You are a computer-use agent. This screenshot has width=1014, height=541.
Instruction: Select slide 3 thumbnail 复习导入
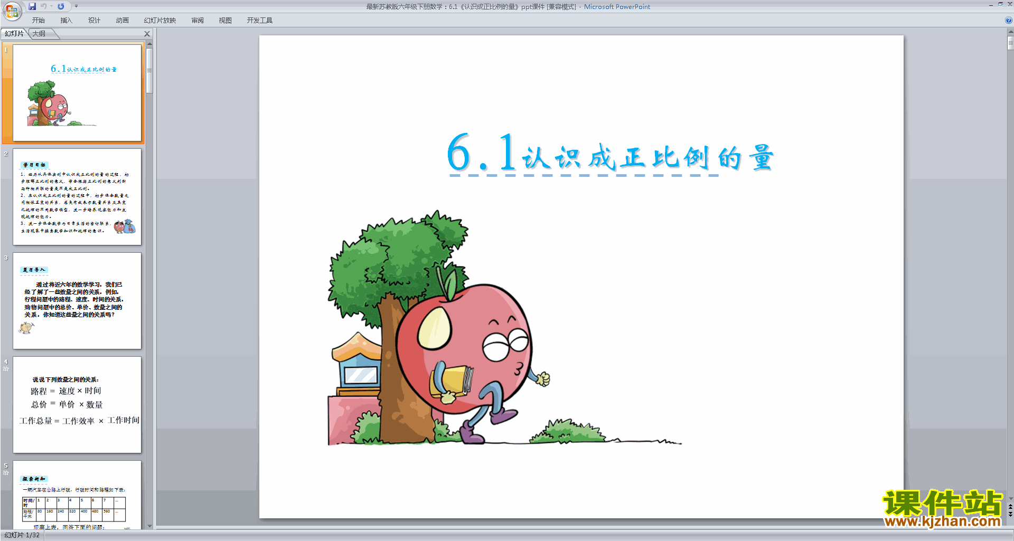point(77,300)
